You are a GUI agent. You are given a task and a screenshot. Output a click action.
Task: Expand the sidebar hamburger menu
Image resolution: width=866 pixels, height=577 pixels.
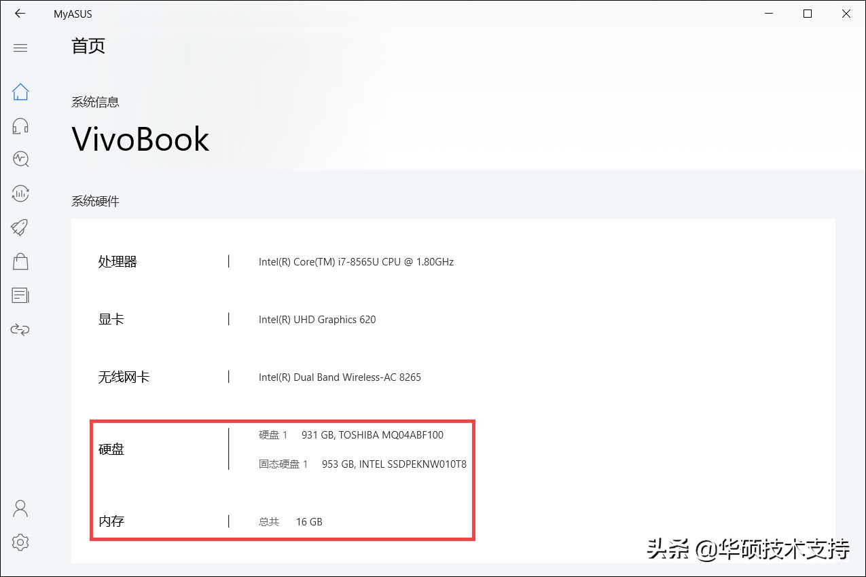pos(20,48)
